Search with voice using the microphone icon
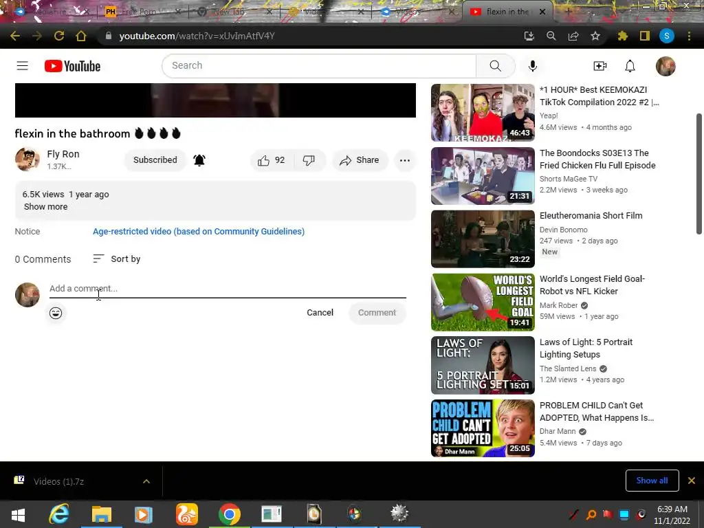 tap(533, 66)
